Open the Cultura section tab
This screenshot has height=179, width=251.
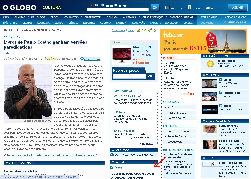[105, 23]
